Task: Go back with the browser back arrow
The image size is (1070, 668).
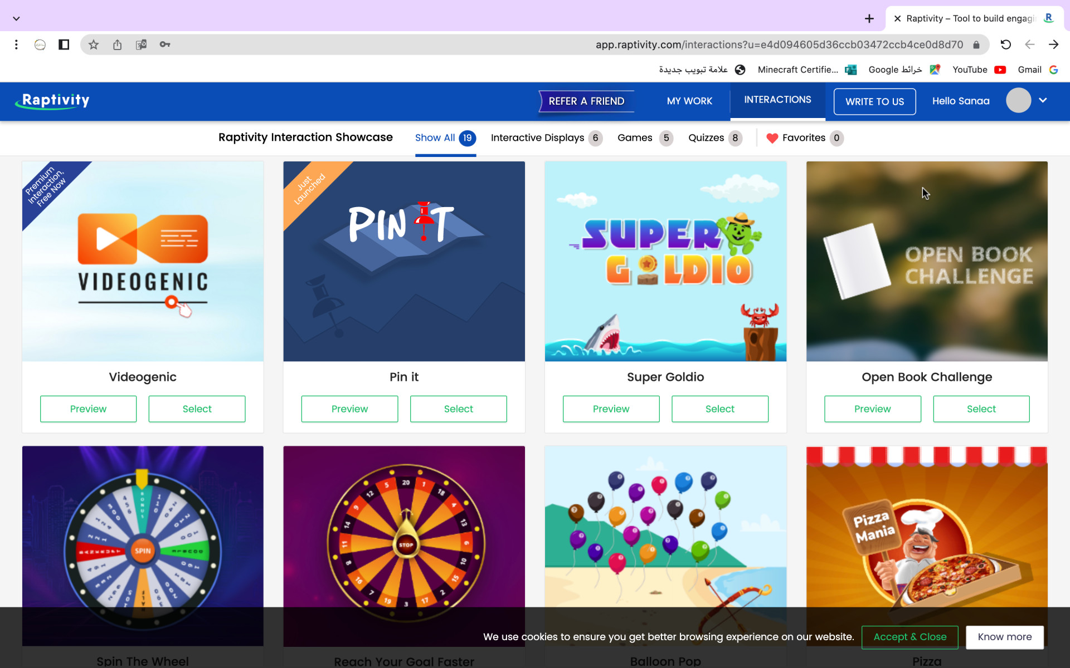Action: (1029, 45)
